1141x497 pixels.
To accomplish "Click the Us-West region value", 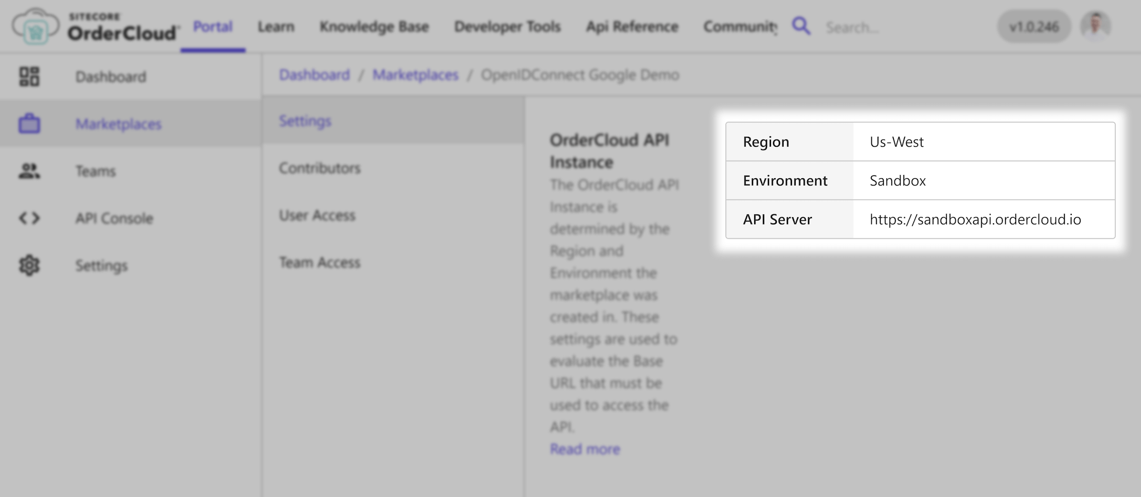I will pos(896,142).
